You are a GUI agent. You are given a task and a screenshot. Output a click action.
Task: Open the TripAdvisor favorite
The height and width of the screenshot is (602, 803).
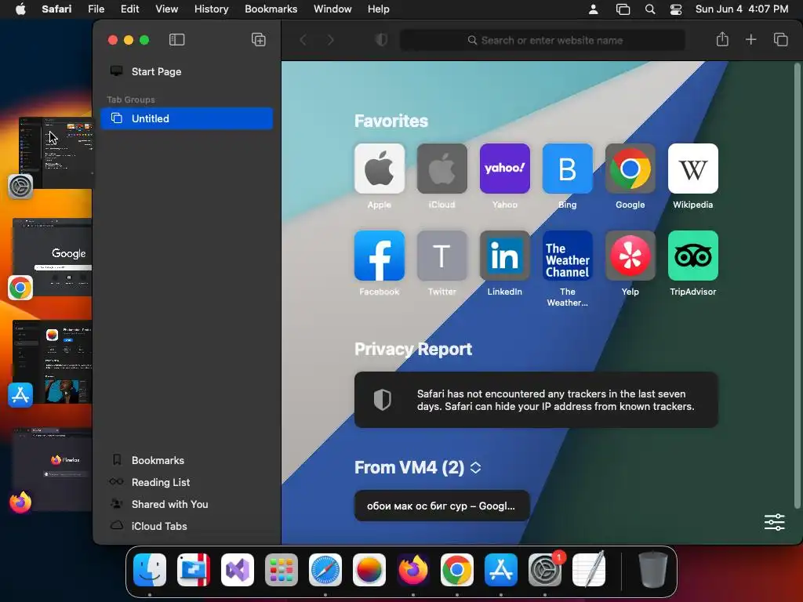tap(693, 256)
